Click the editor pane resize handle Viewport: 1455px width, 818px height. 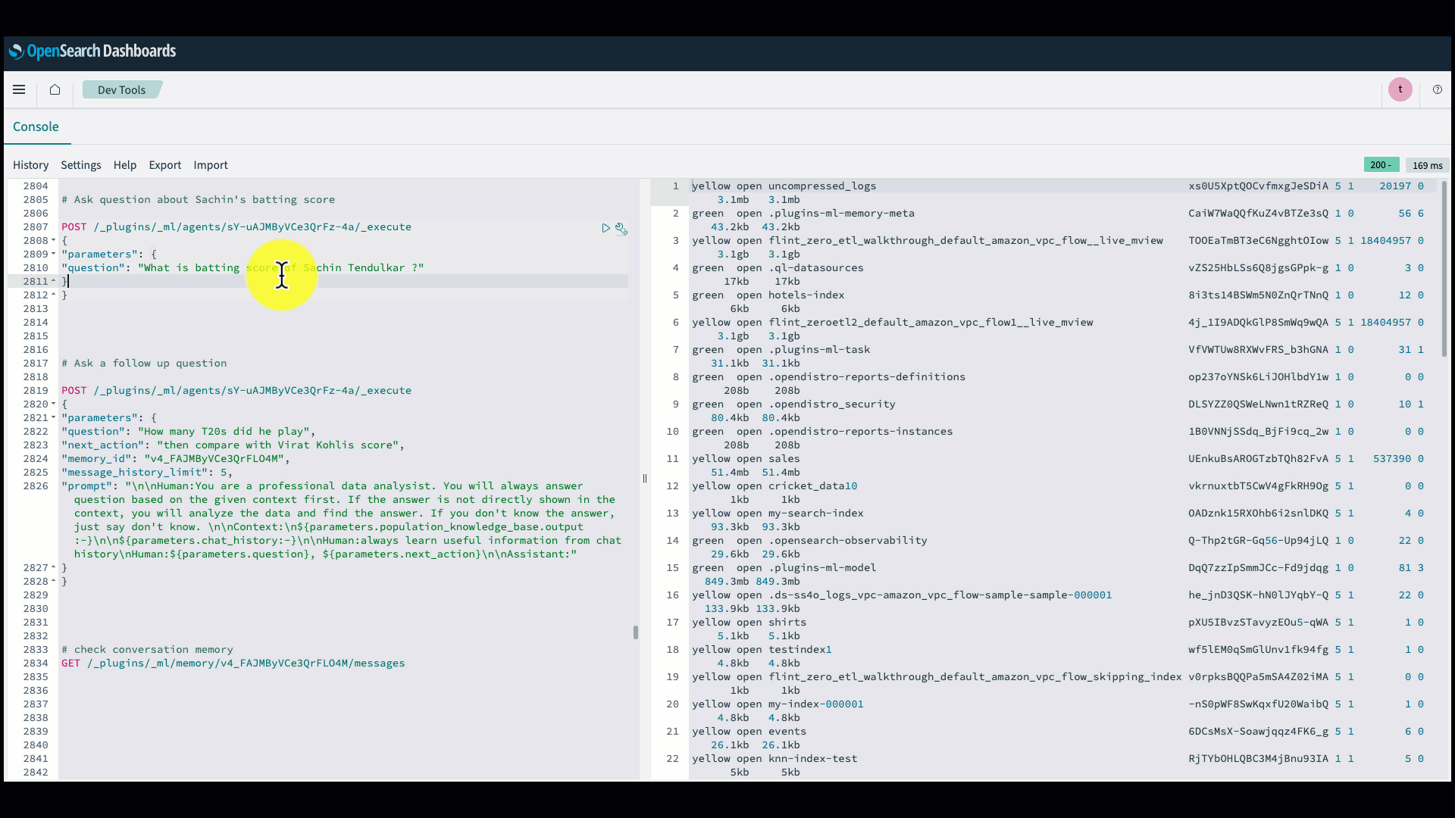tap(645, 479)
